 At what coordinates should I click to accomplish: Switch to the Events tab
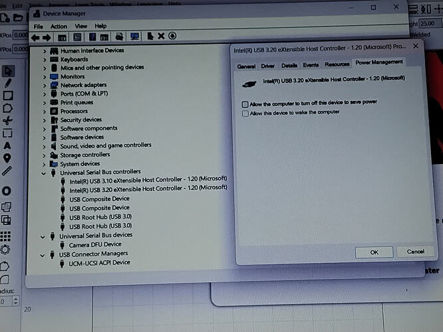coord(311,65)
